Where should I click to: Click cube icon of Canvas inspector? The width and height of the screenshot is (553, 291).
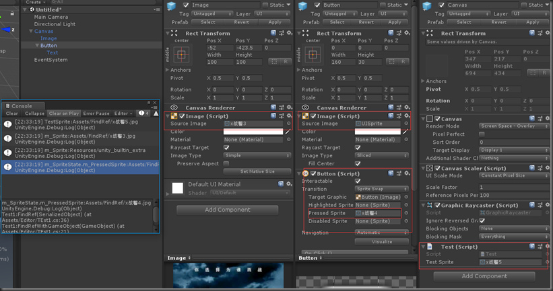pos(427,6)
